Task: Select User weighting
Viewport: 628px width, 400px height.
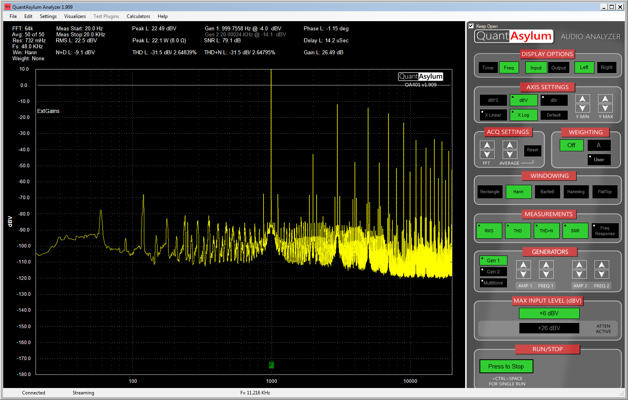Action: pos(599,160)
